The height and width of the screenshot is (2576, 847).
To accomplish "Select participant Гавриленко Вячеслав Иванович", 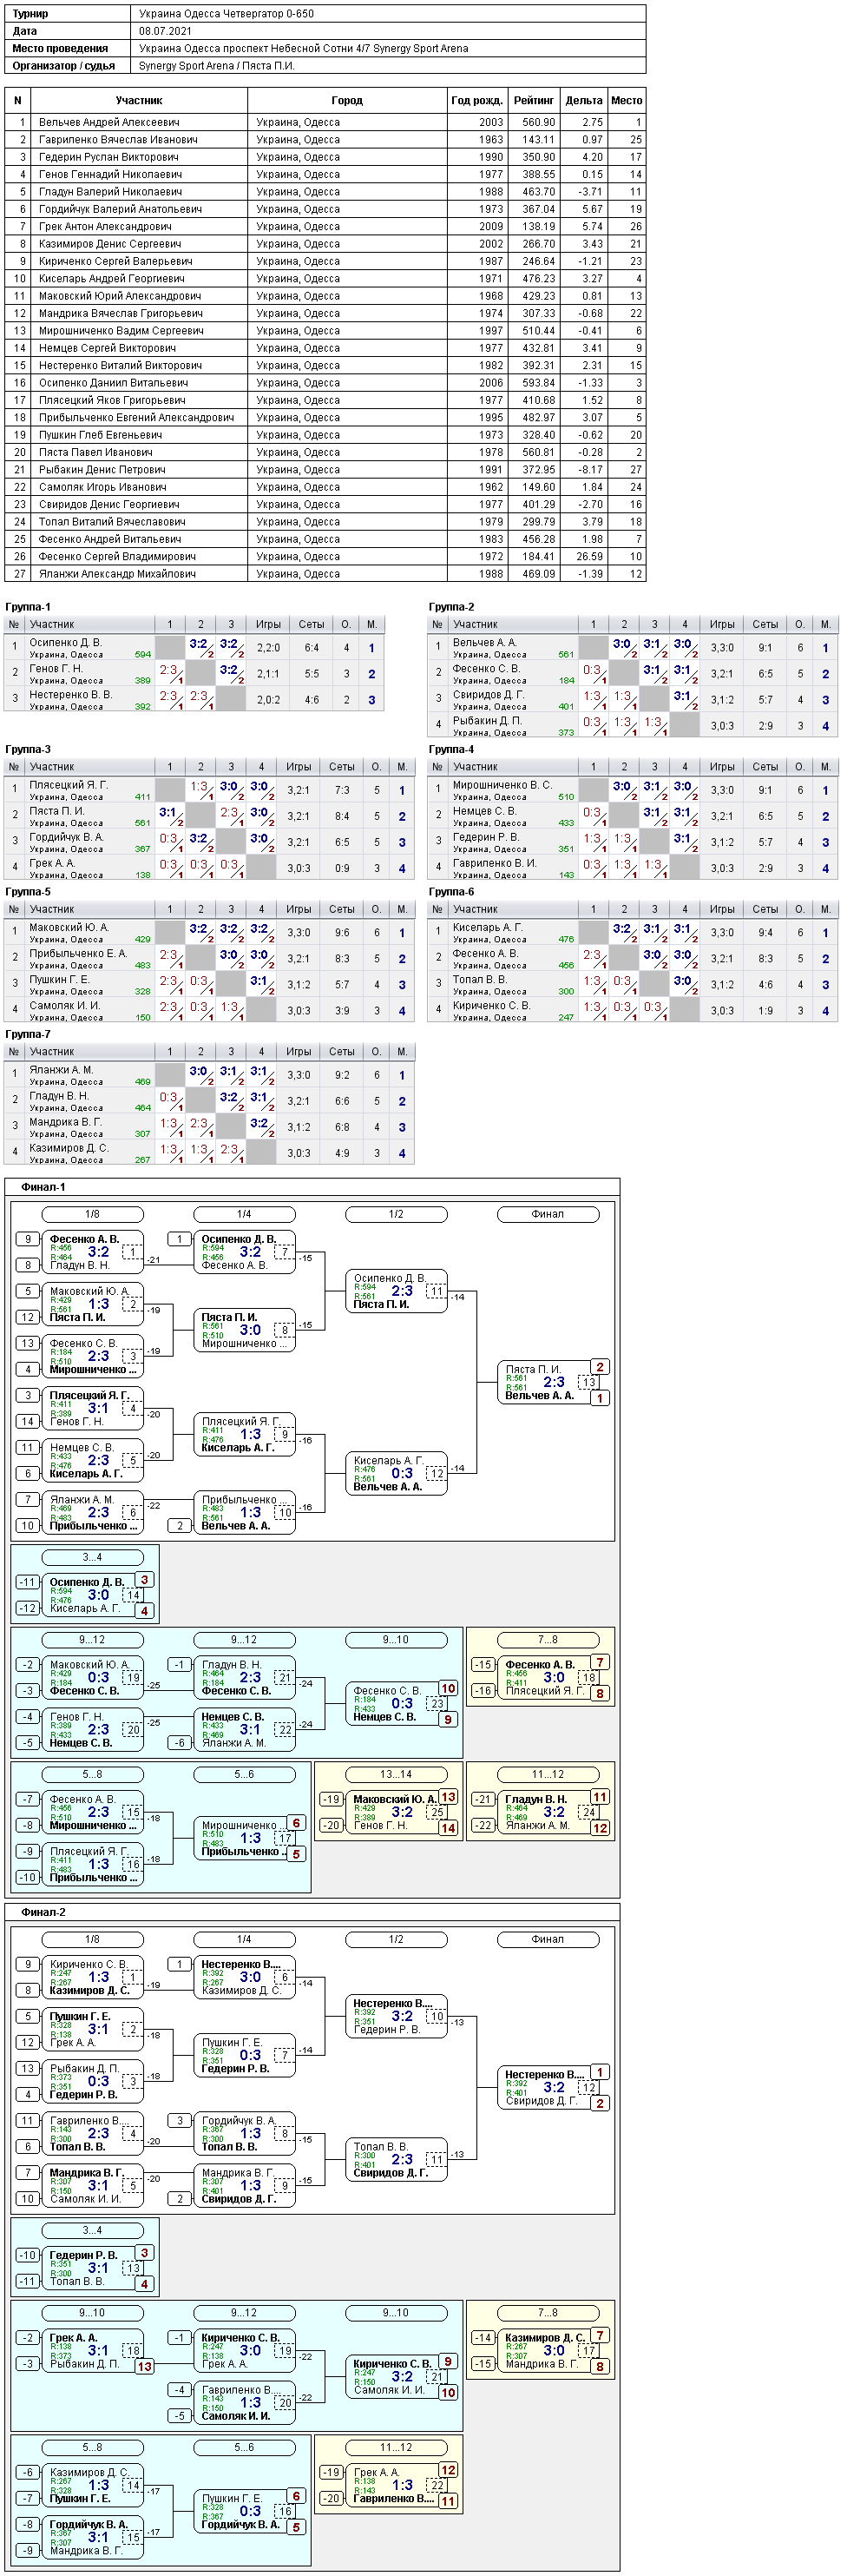I will pos(118,140).
